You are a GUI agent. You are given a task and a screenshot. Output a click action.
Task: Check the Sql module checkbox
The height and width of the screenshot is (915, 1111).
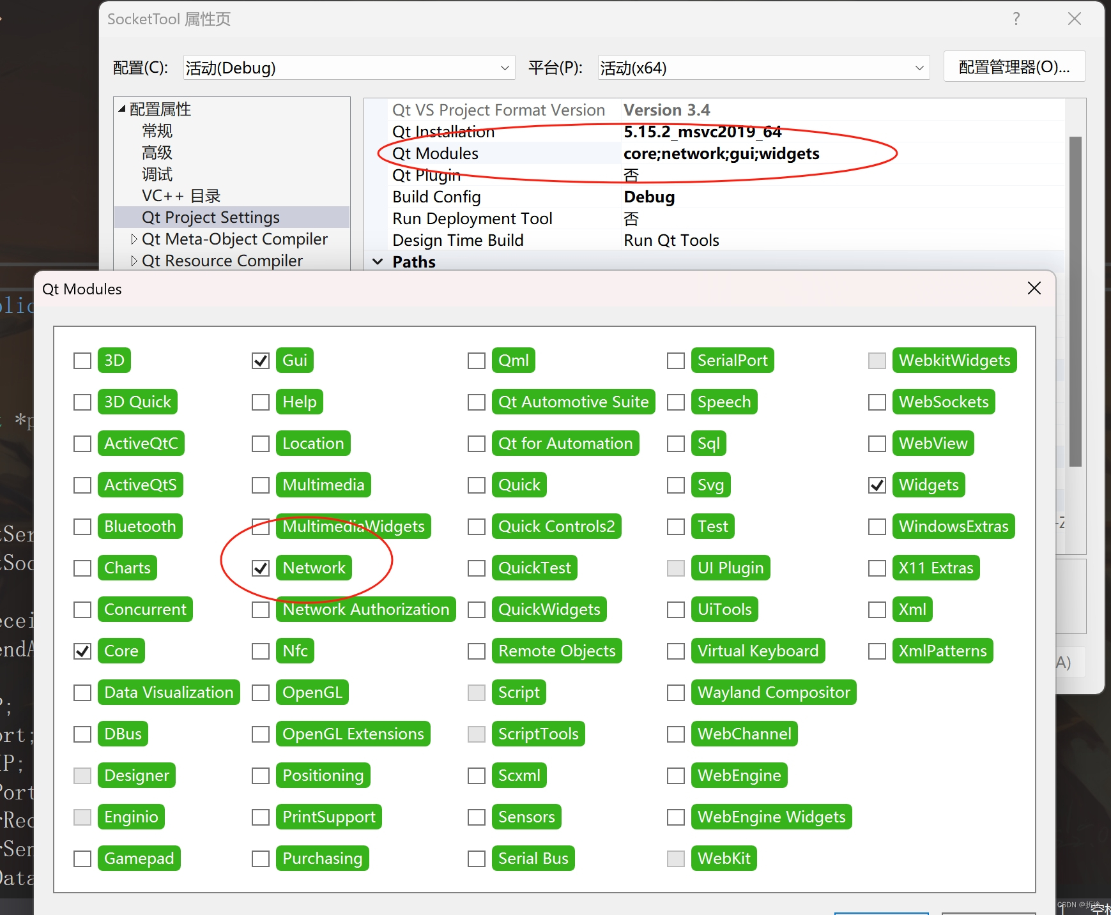[x=676, y=444]
